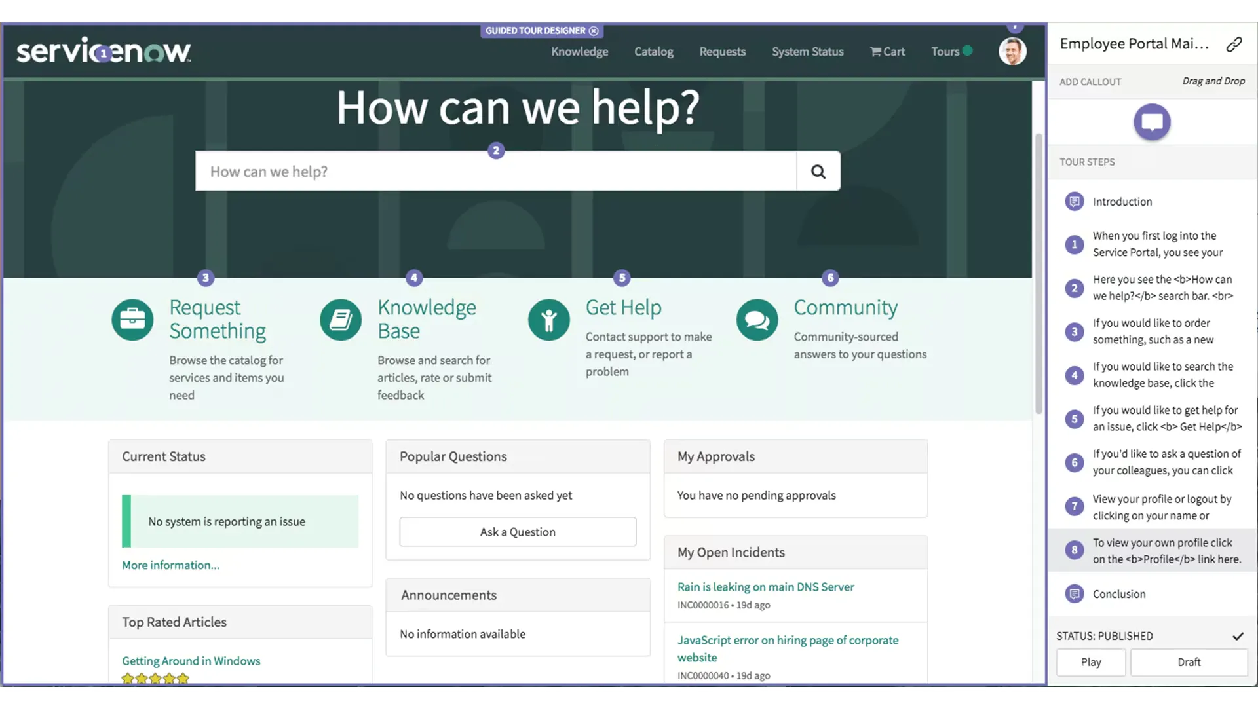Viewport: 1258px width, 708px height.
Task: Open the System Status menu item
Action: (807, 52)
